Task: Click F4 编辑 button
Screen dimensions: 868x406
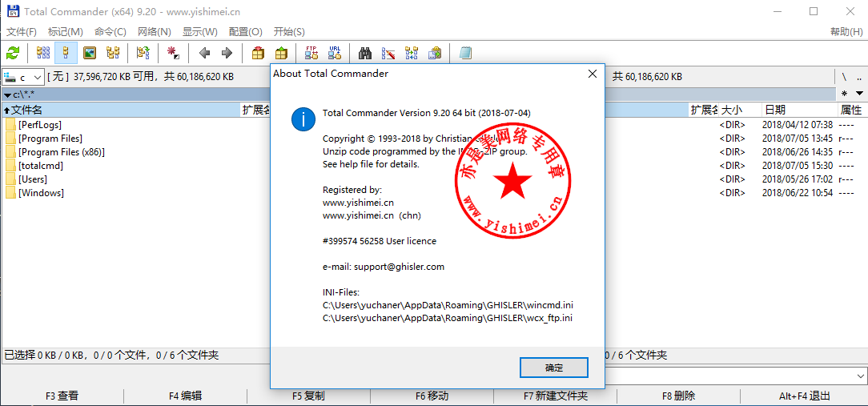Action: [186, 396]
